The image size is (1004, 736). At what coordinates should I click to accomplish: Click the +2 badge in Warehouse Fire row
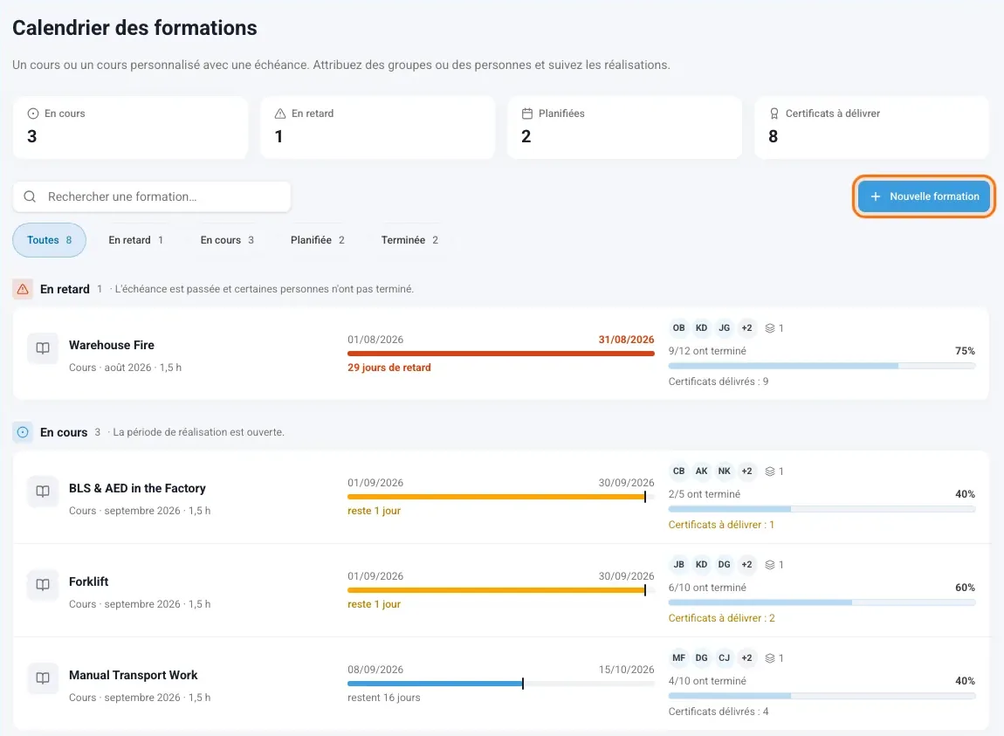coord(746,328)
